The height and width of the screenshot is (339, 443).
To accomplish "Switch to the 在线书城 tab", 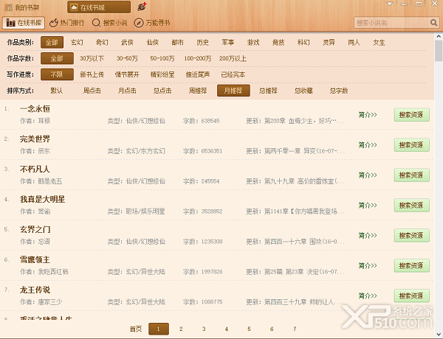I will tap(99, 7).
